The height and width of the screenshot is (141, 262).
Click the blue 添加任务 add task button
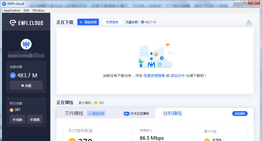pyautogui.click(x=88, y=22)
